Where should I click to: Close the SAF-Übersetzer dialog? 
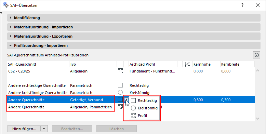258,5
